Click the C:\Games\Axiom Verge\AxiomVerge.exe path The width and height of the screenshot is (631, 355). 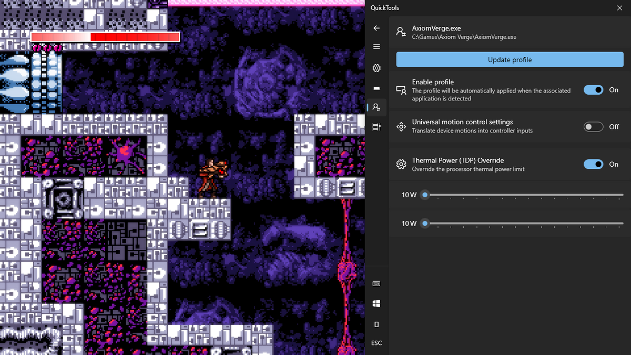[x=464, y=37]
